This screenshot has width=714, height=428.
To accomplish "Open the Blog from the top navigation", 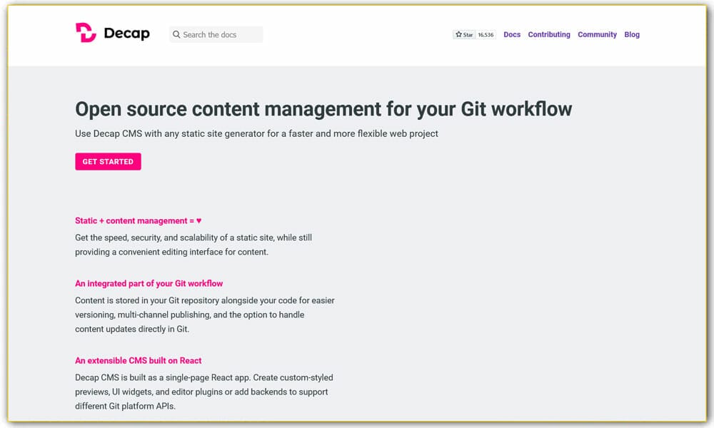I will coord(631,34).
